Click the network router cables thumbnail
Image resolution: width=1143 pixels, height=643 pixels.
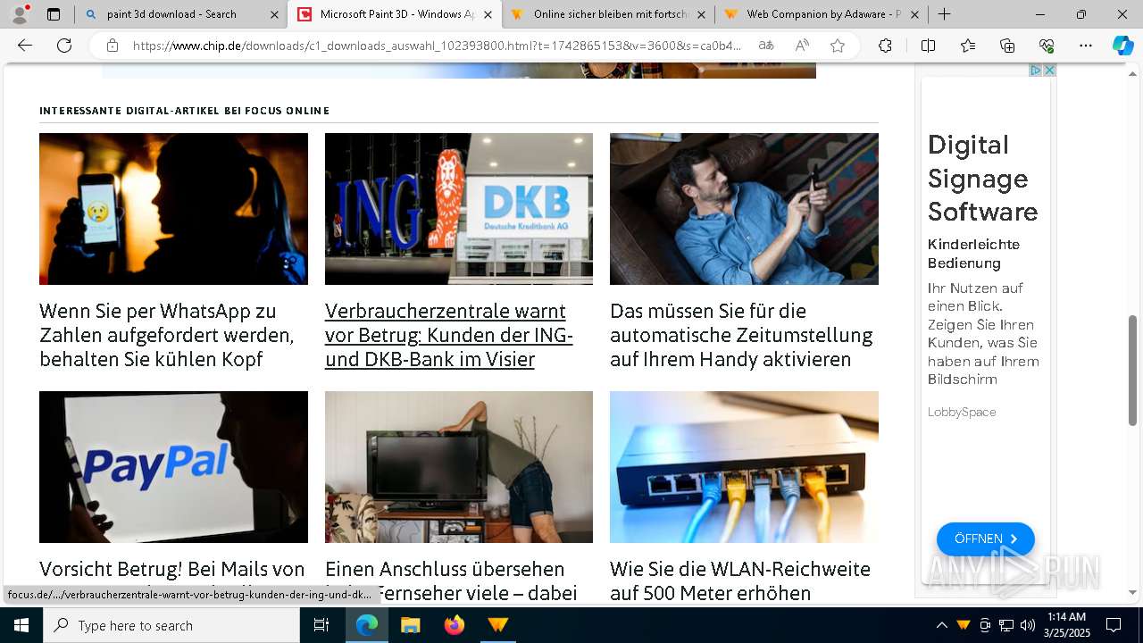point(744,467)
